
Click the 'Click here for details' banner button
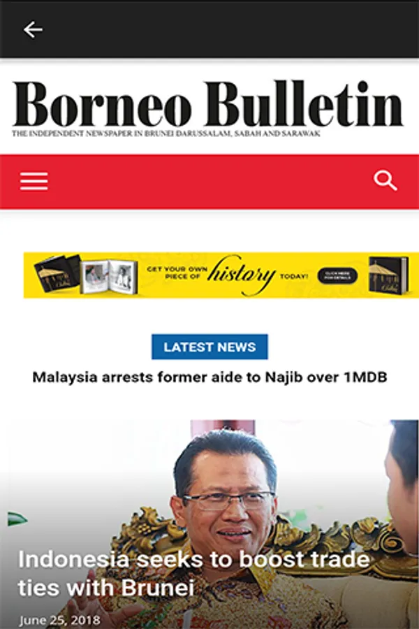(x=337, y=275)
